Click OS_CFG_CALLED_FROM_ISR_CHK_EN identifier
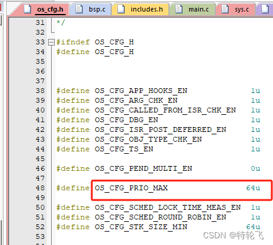 coord(165,111)
